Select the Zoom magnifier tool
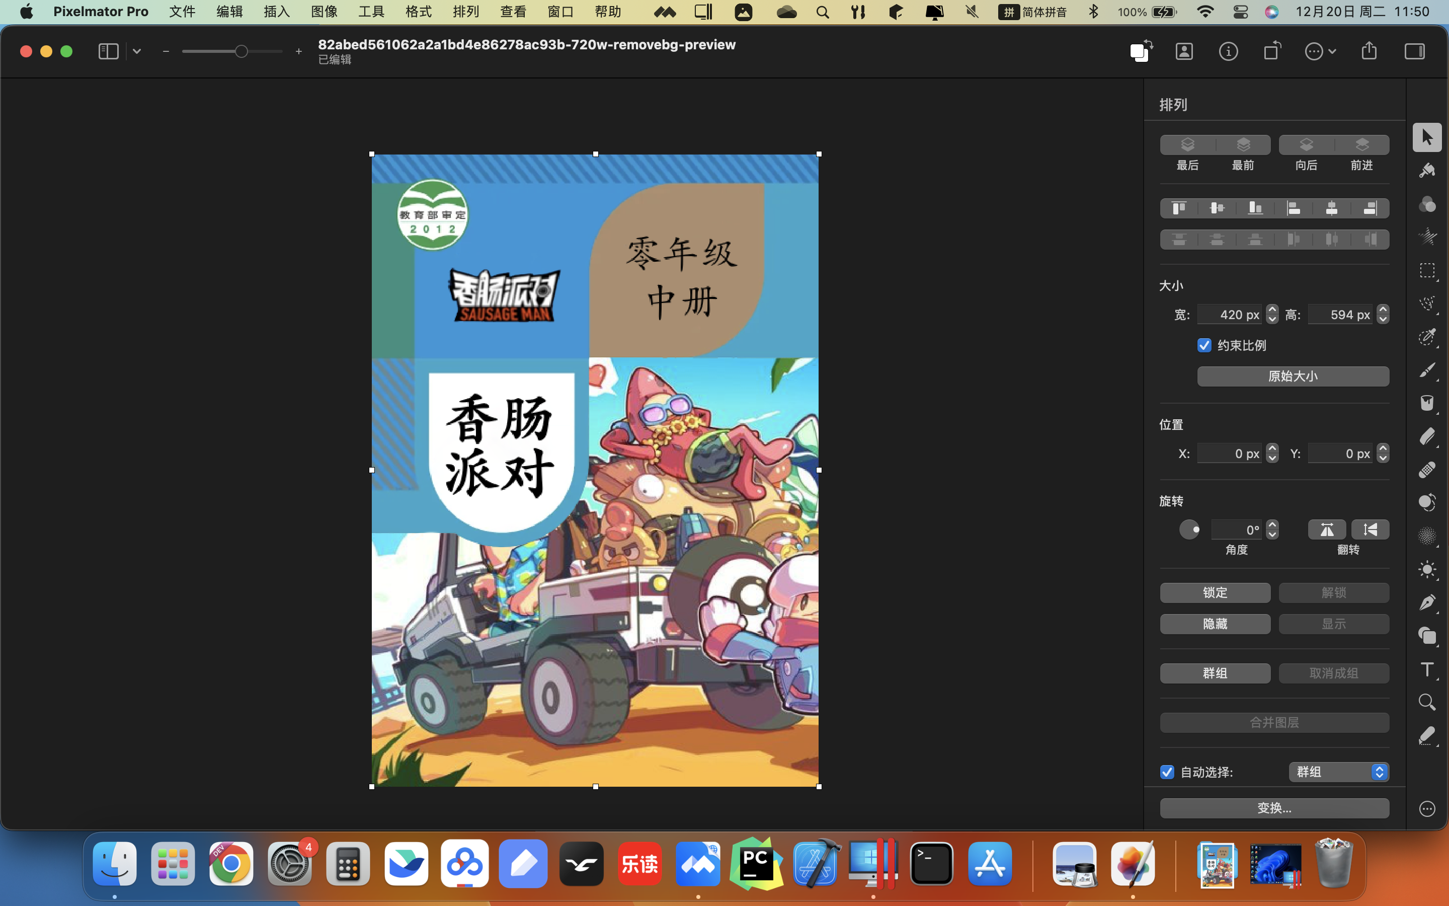Screen dimensions: 1449x906 click(1427, 702)
